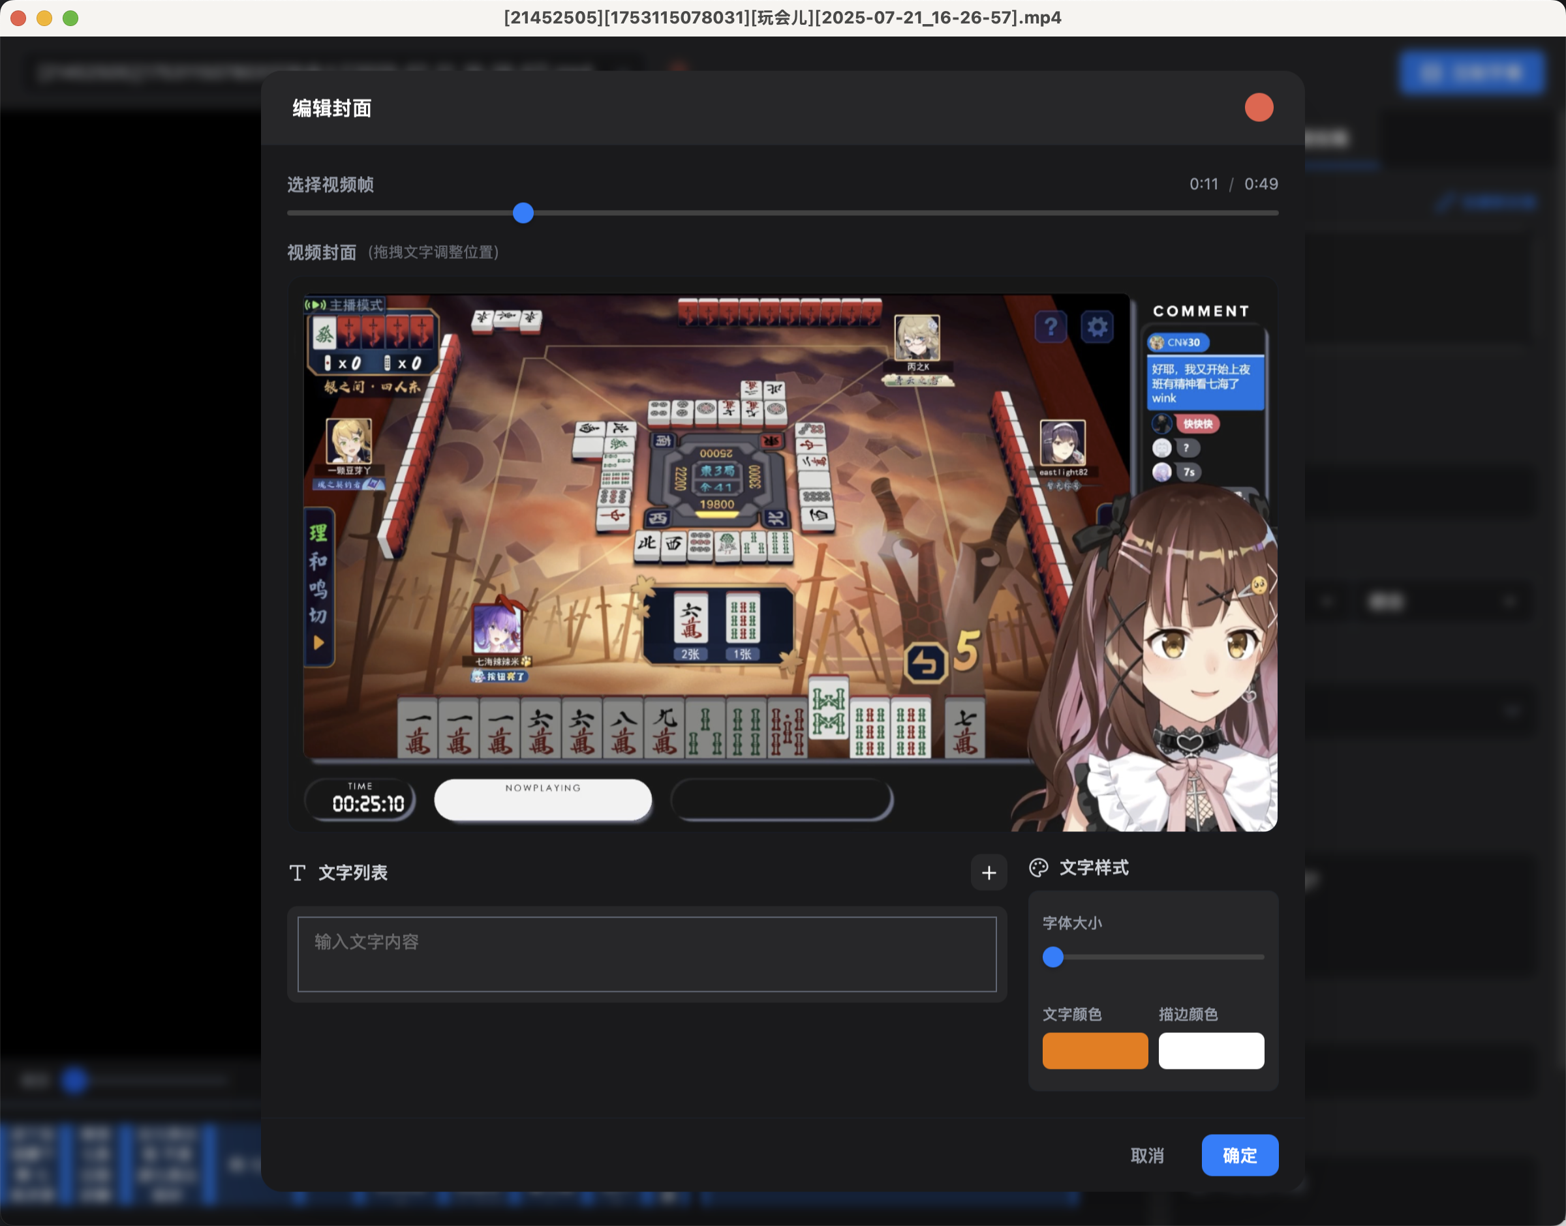
Task: Click the video frame slider handle
Action: click(523, 213)
